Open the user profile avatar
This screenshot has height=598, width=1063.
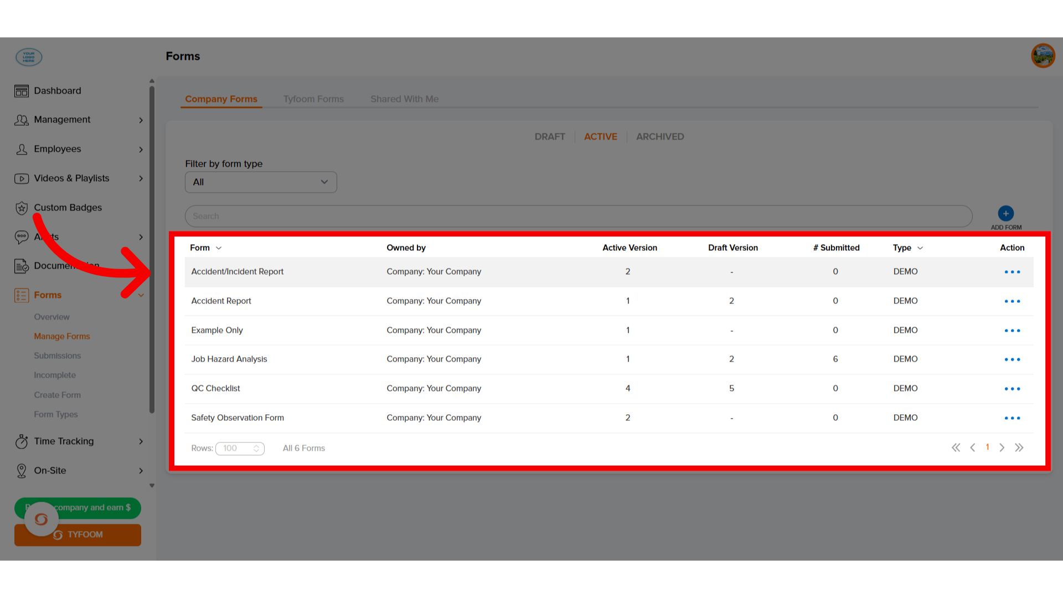tap(1043, 56)
